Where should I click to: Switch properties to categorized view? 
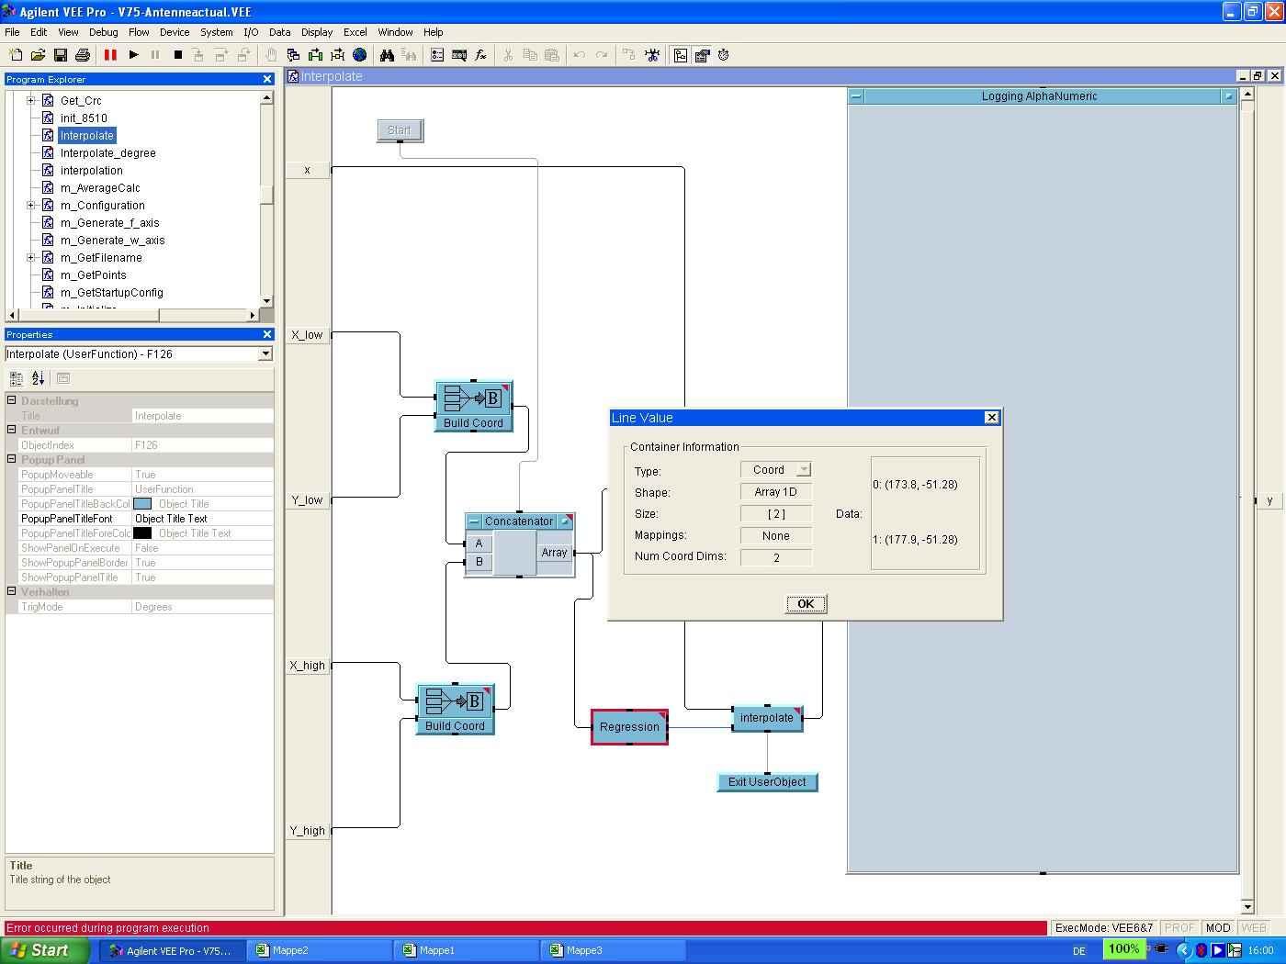point(16,377)
